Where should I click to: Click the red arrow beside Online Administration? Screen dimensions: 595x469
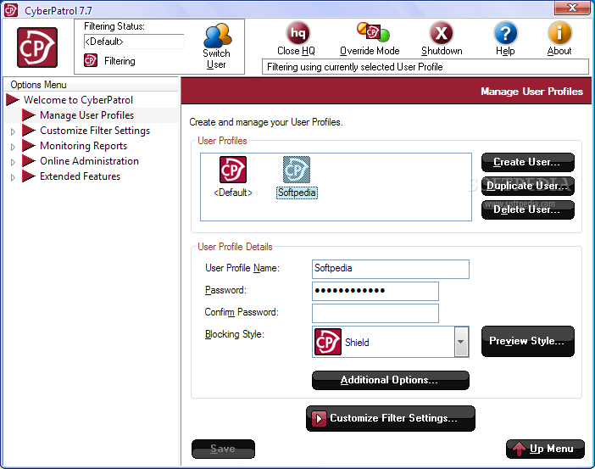[x=29, y=161]
